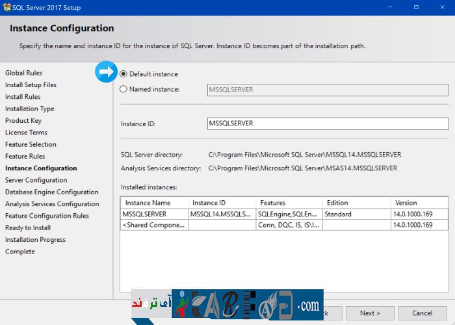Click the SQL Server setup title icon
This screenshot has width=455, height=325.
click(x=7, y=7)
